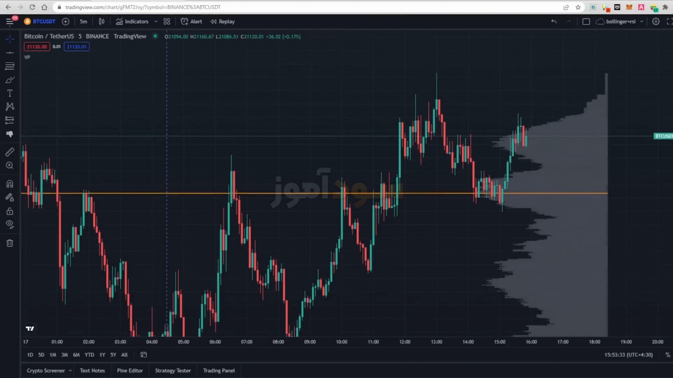Open the Crypto Screener tab
This screenshot has height=378, width=673.
(x=46, y=371)
